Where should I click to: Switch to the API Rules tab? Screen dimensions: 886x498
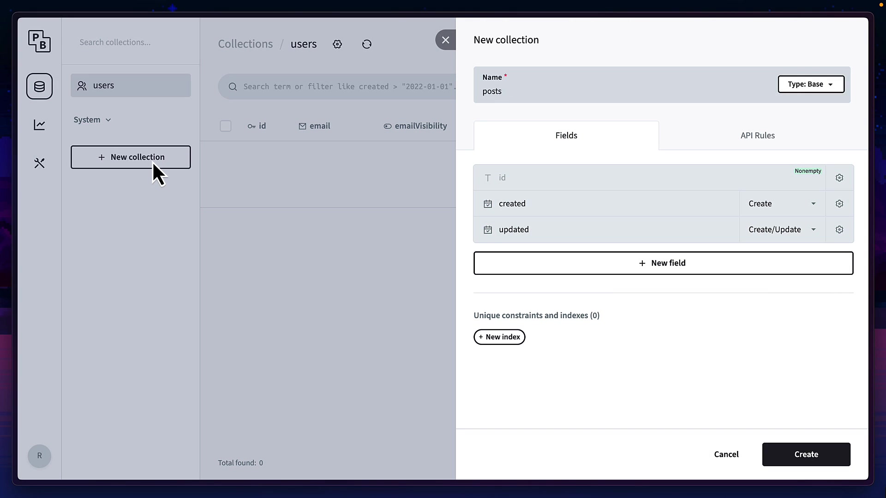pos(757,135)
